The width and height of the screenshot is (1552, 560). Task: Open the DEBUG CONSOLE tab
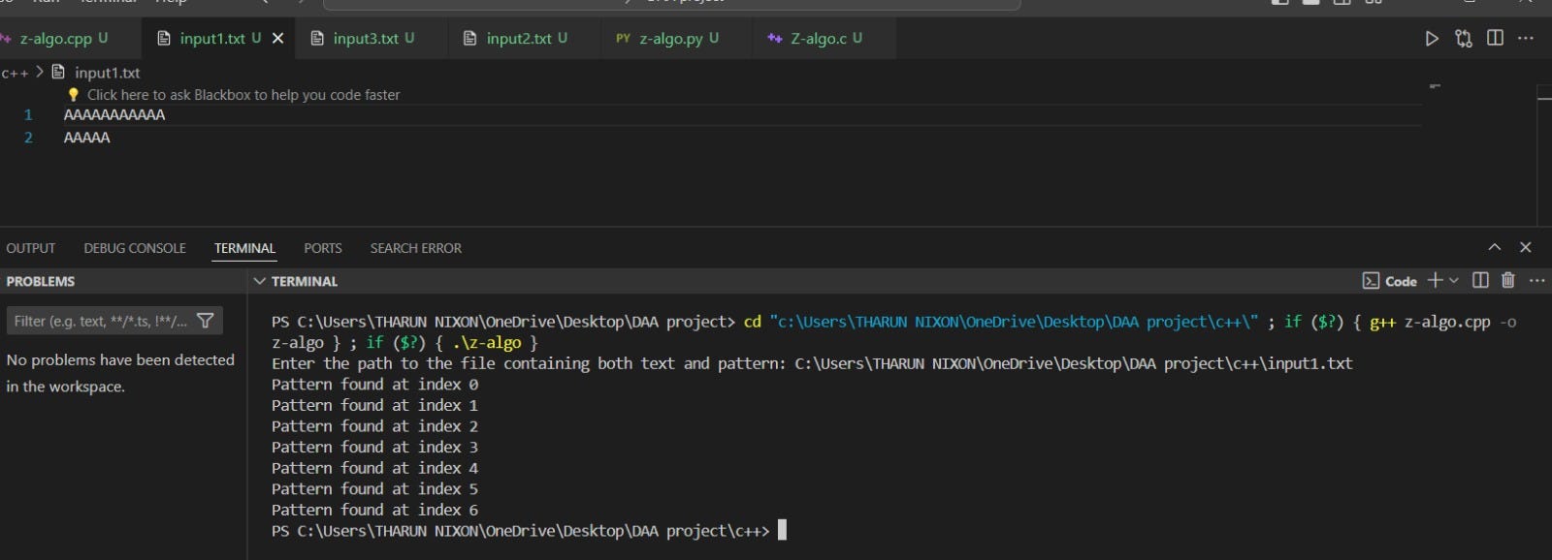pyautogui.click(x=135, y=248)
